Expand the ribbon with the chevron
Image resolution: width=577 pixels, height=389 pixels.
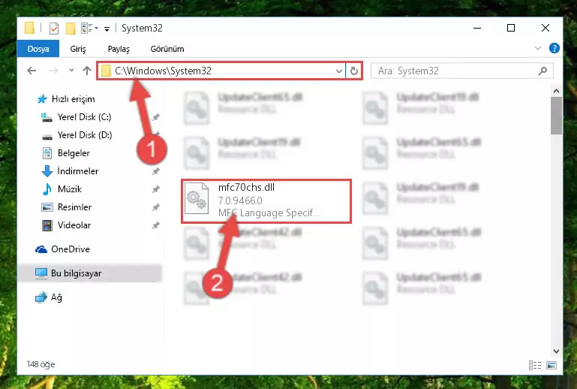tap(538, 48)
